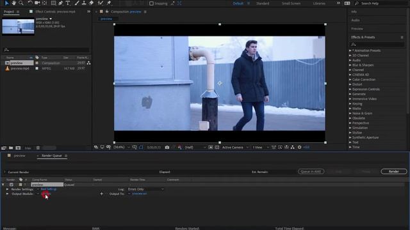Click the Reset Exposure icon in viewer footer
The width and height of the screenshot is (410, 230).
coord(299,148)
